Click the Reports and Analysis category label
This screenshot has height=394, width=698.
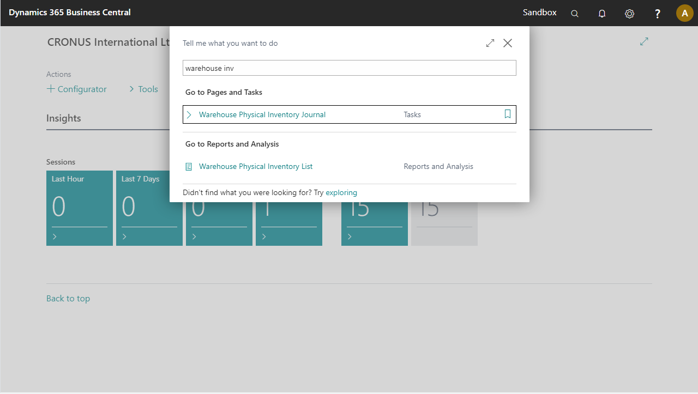point(438,166)
